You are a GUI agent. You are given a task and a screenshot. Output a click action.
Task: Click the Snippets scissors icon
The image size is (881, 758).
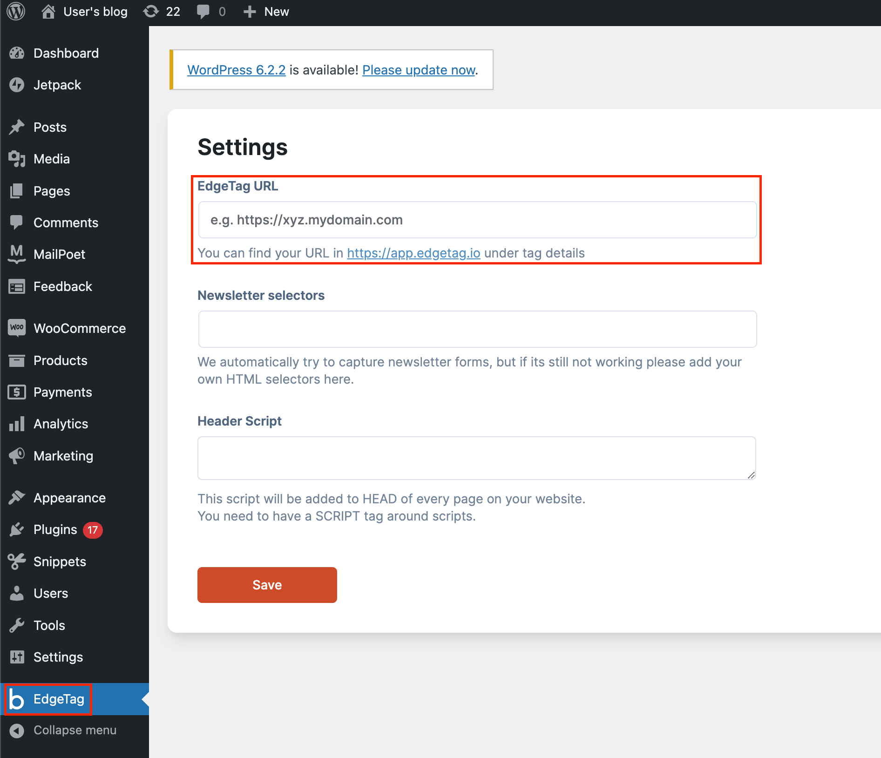(17, 562)
